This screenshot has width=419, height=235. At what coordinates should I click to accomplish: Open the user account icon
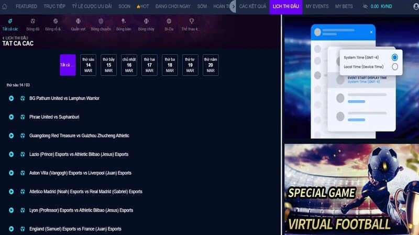point(416,6)
